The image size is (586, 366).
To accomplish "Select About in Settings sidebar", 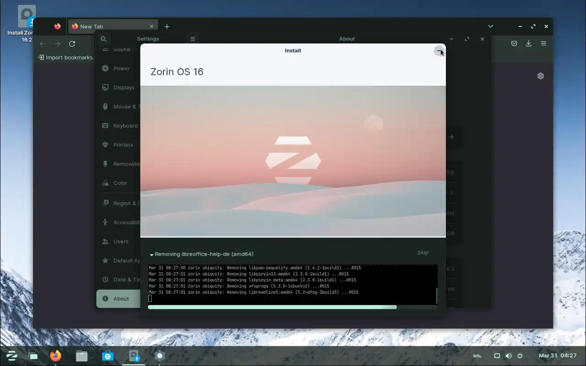I will tap(118, 299).
